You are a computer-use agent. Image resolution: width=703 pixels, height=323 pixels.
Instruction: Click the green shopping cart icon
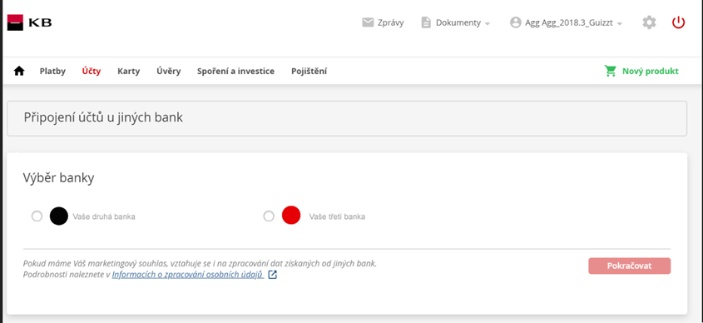(x=610, y=71)
